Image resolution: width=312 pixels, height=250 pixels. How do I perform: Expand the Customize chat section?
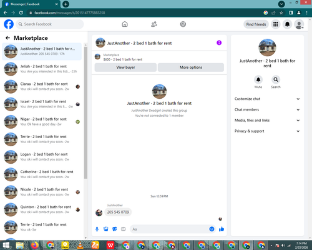[267, 99]
